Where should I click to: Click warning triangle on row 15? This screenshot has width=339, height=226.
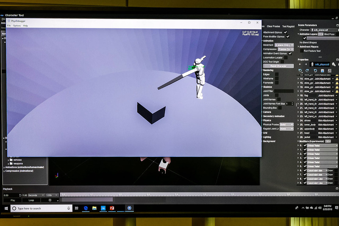[337, 83]
